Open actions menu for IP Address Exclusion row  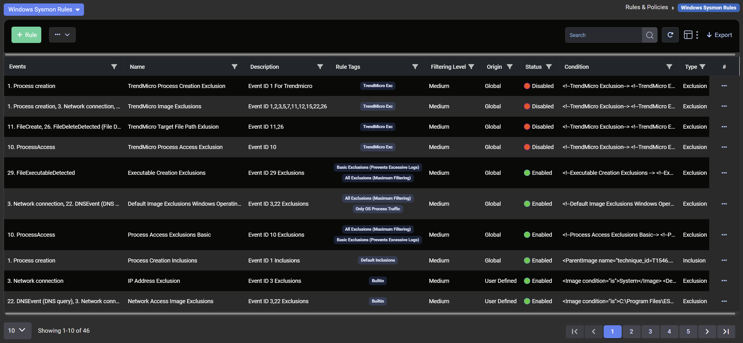click(724, 281)
